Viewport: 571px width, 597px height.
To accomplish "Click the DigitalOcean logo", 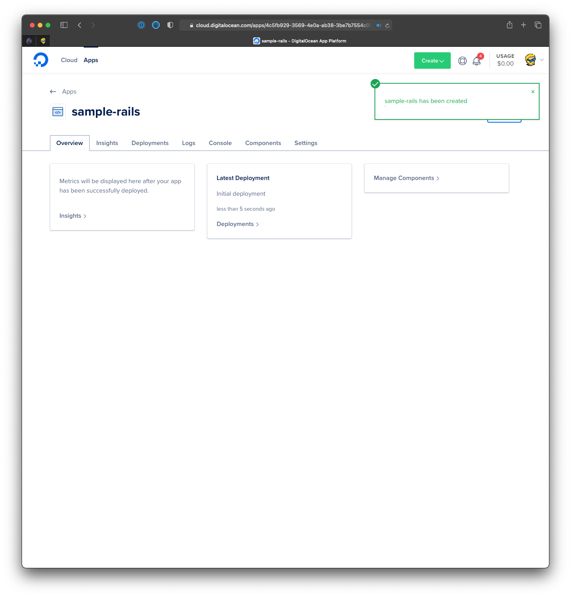I will click(x=41, y=60).
